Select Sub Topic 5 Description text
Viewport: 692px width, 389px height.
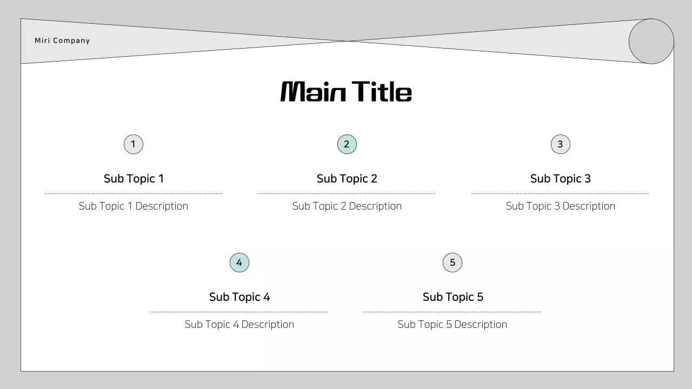pyautogui.click(x=453, y=325)
